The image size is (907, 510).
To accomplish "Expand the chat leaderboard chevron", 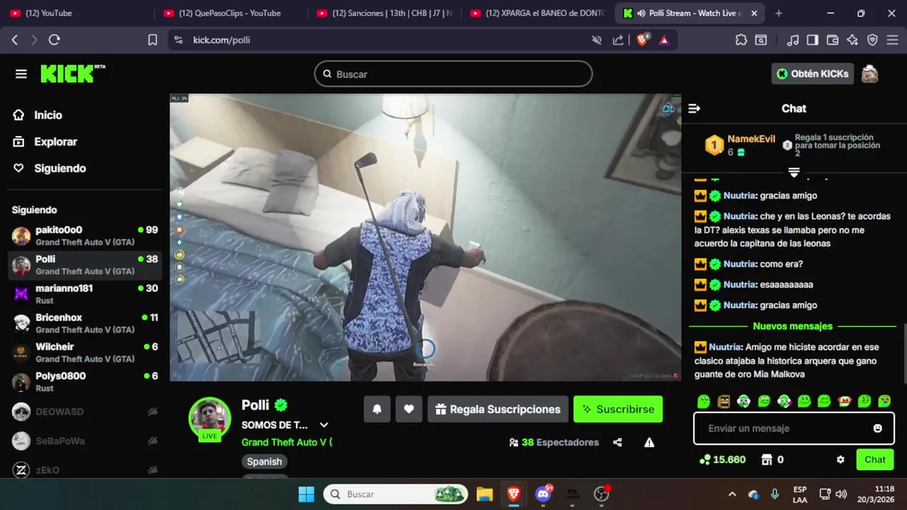I will pyautogui.click(x=794, y=172).
